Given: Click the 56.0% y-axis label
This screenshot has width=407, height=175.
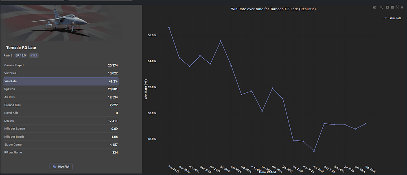Looking at the screenshot, I should pos(152,35).
